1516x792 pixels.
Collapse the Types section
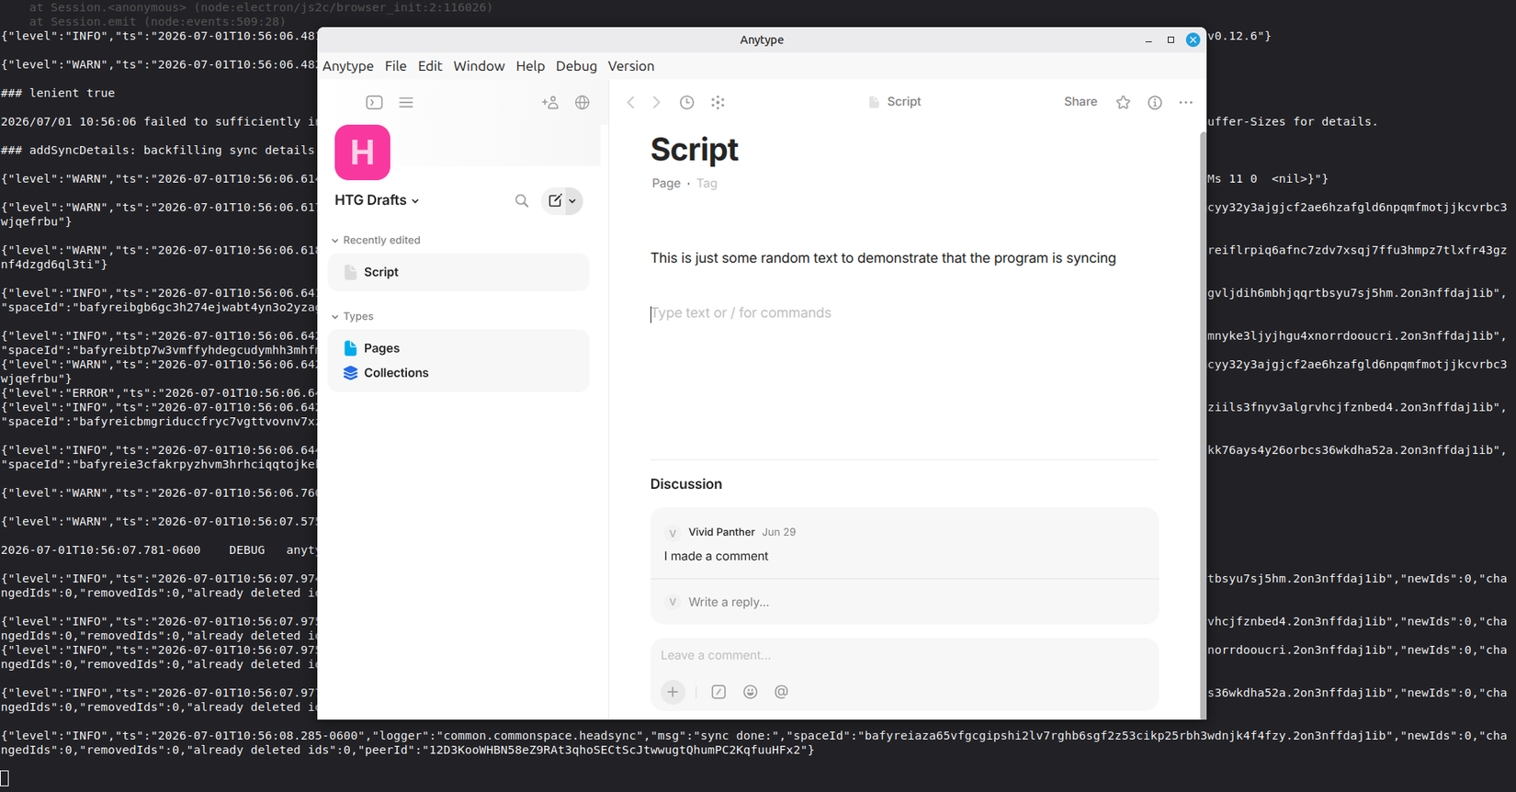coord(352,316)
